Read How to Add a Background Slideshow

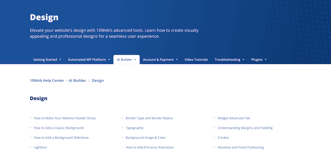click(x=61, y=138)
